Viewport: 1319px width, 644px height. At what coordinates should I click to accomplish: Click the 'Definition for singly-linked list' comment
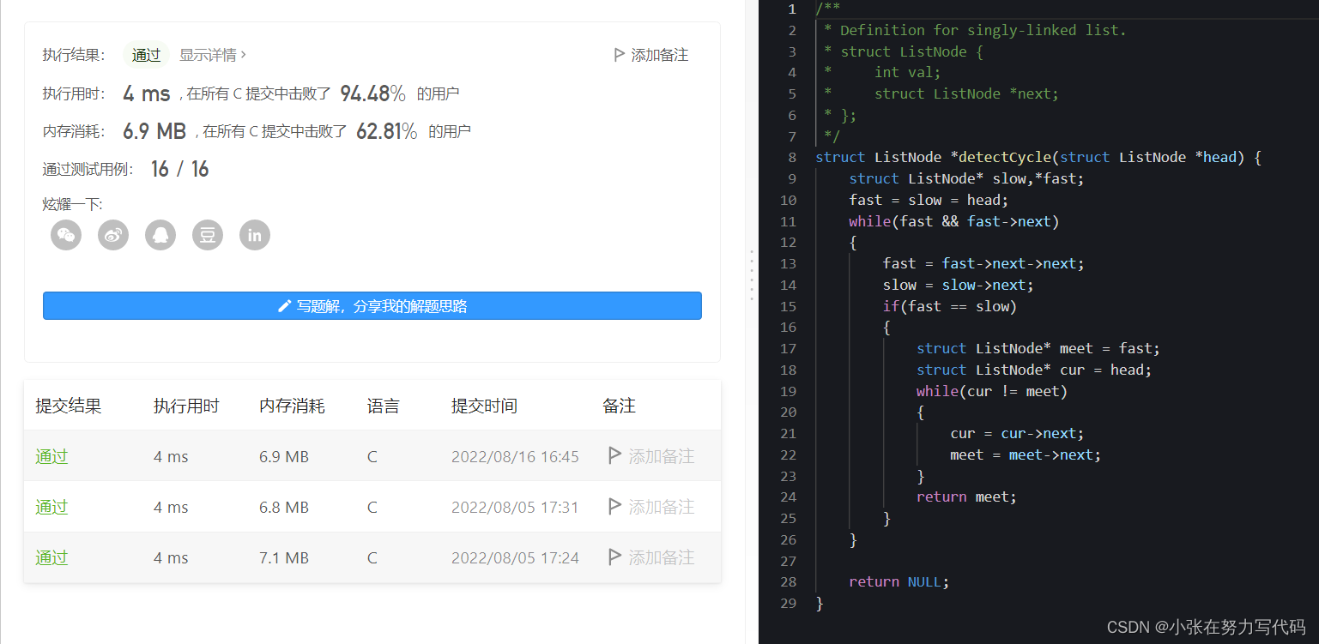[983, 30]
